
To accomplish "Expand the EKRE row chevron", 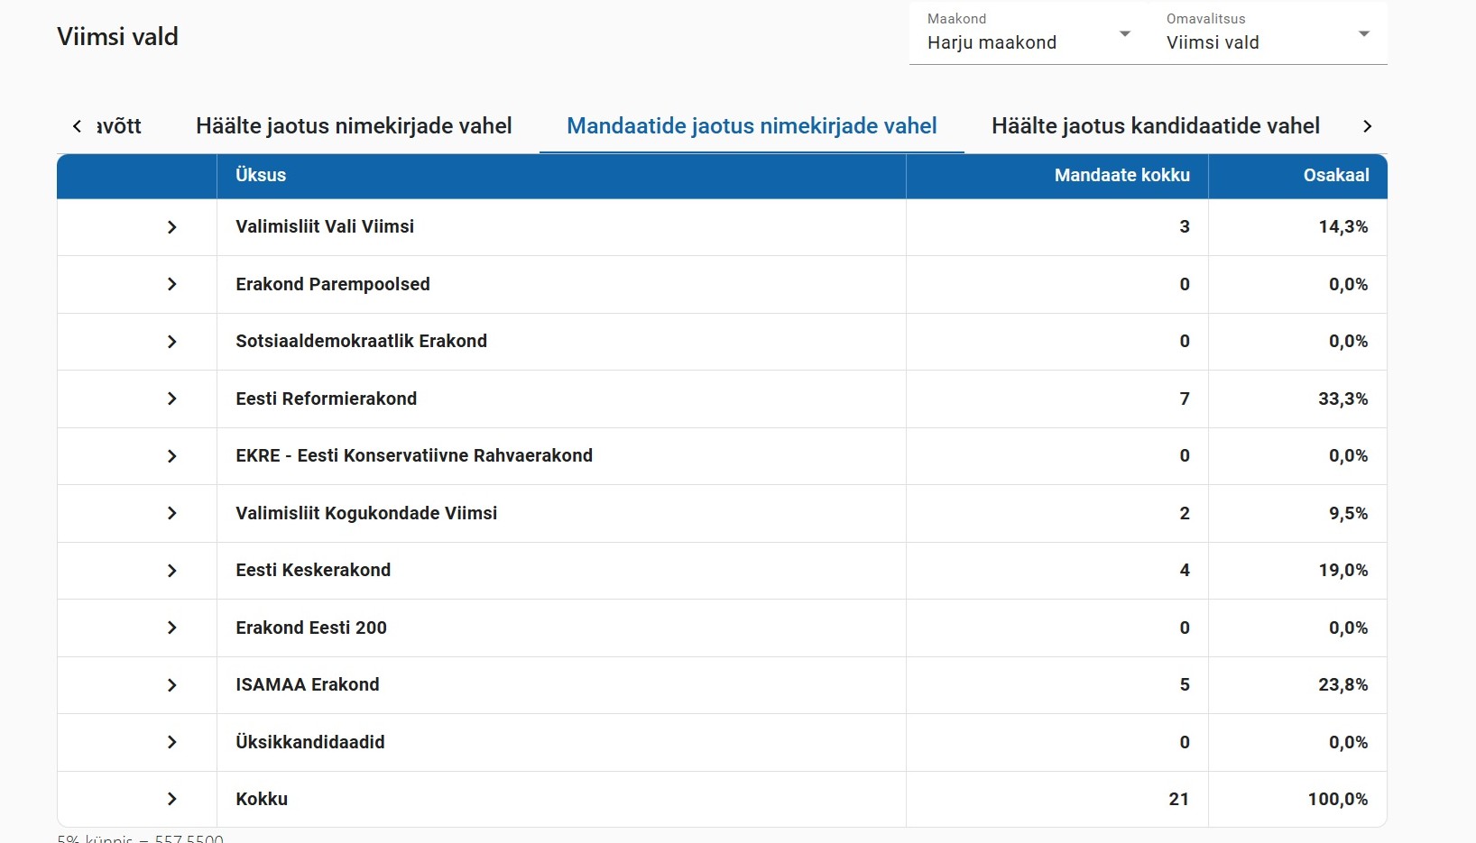I will (171, 456).
